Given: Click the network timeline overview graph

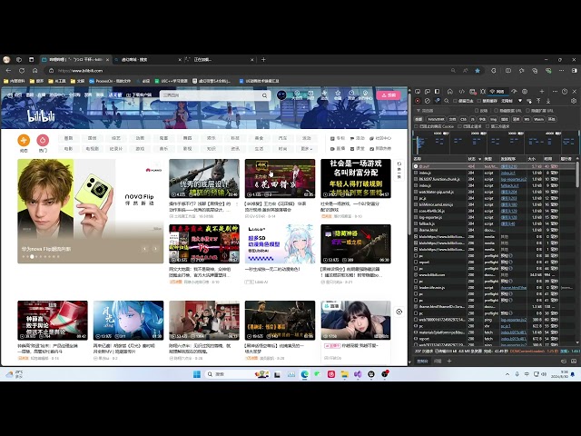Looking at the screenshot, I should (x=496, y=144).
